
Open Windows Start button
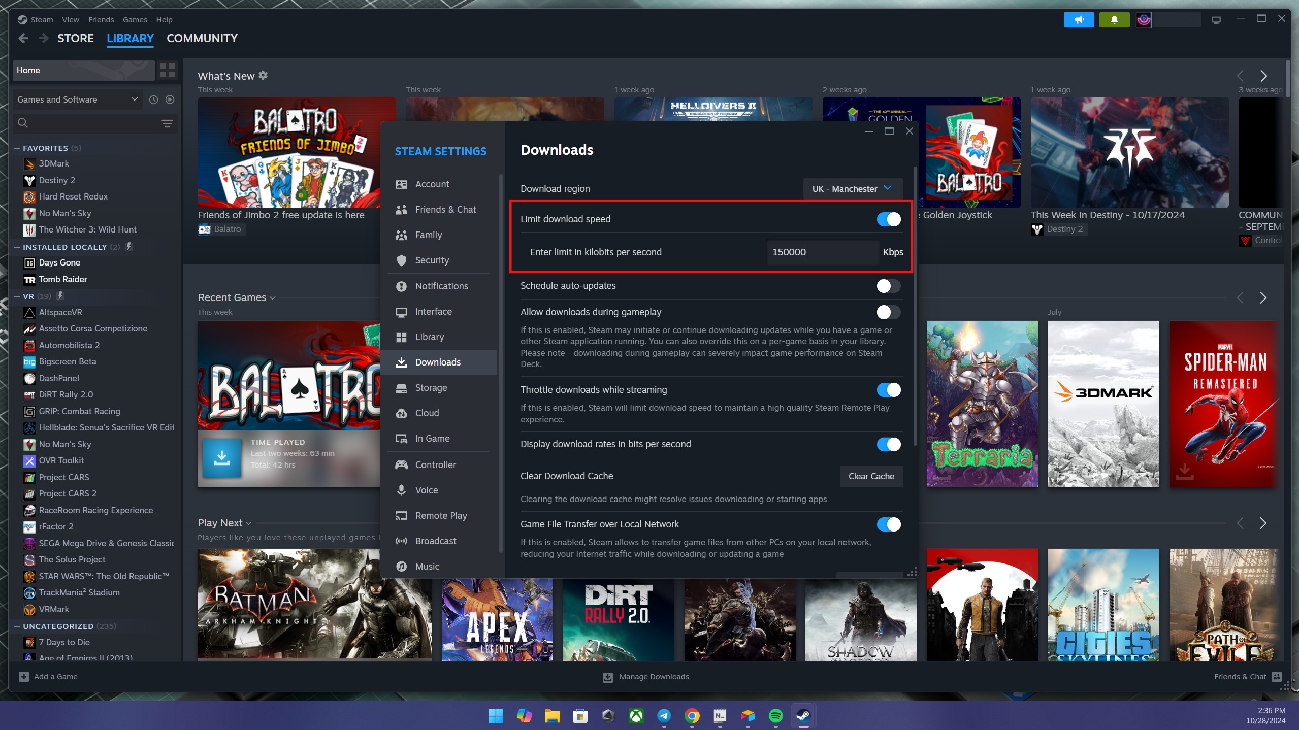496,716
